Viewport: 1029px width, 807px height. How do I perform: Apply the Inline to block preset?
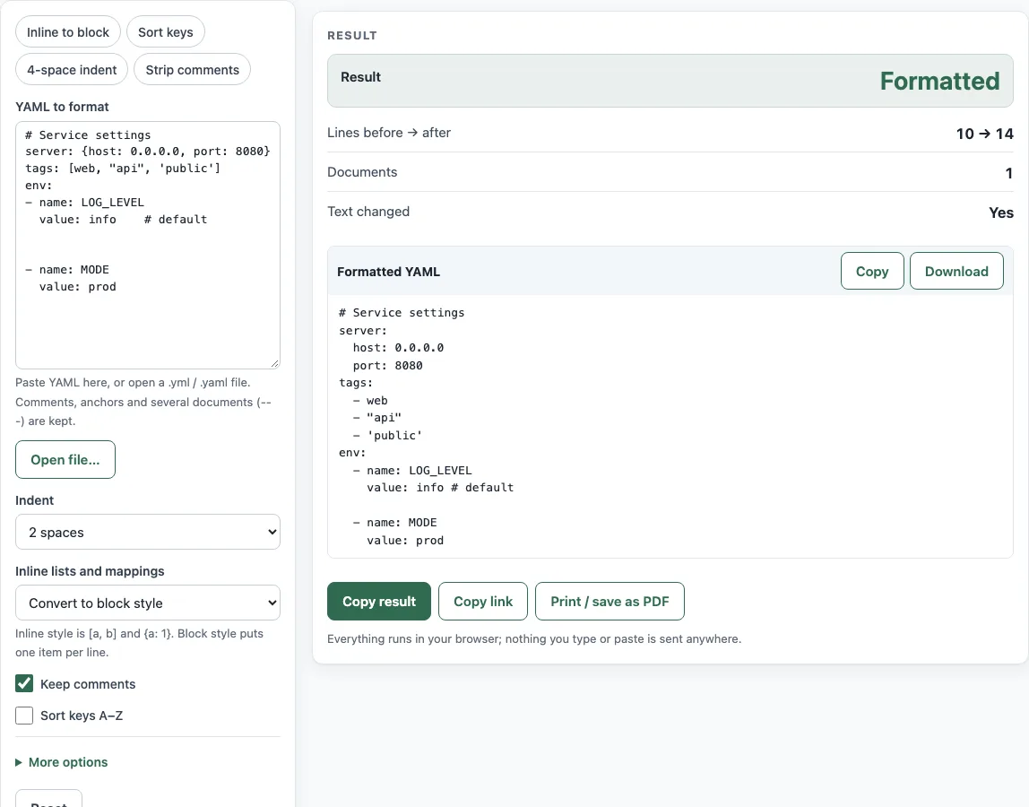67,32
